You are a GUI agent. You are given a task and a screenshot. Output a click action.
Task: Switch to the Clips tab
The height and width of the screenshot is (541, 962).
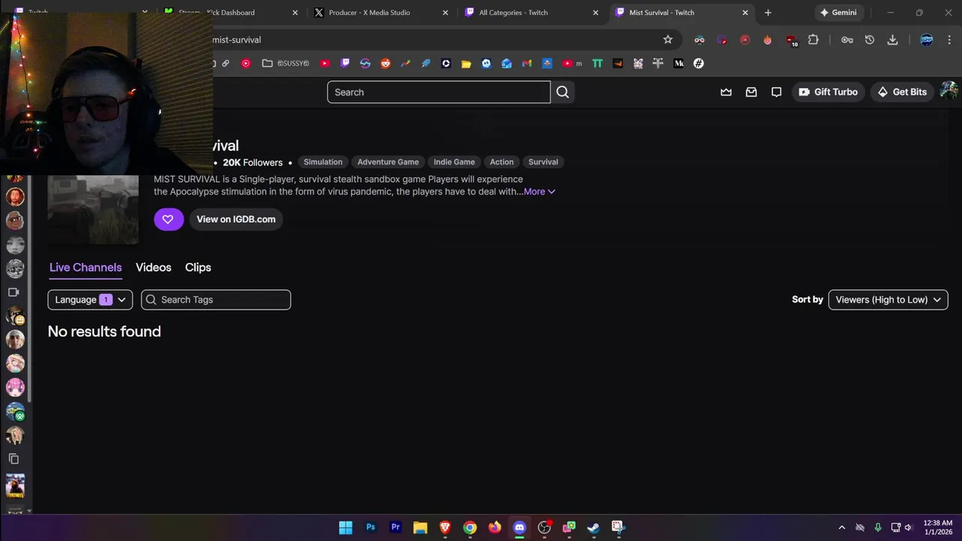click(x=198, y=267)
